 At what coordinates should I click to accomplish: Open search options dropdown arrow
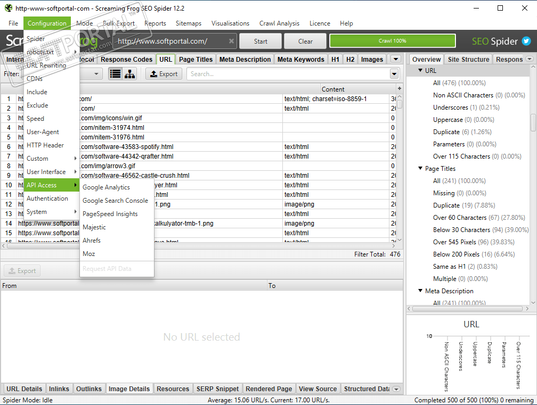coord(394,74)
